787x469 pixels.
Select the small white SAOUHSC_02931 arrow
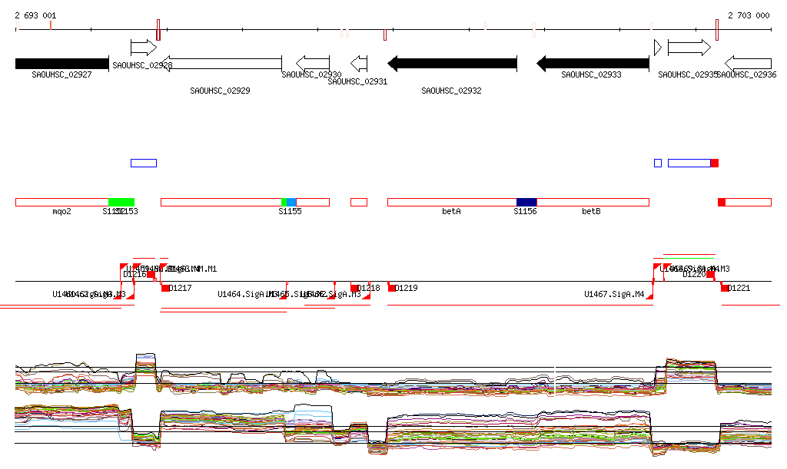coord(359,64)
